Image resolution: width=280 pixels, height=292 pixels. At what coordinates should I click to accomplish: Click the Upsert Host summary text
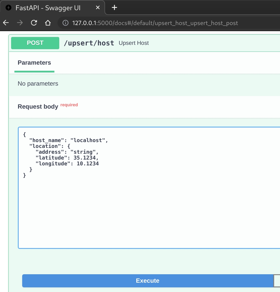coord(134,43)
